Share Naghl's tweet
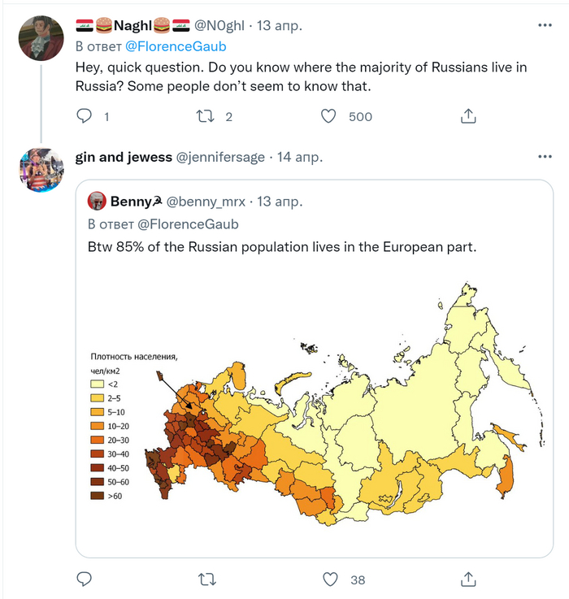 click(x=468, y=117)
